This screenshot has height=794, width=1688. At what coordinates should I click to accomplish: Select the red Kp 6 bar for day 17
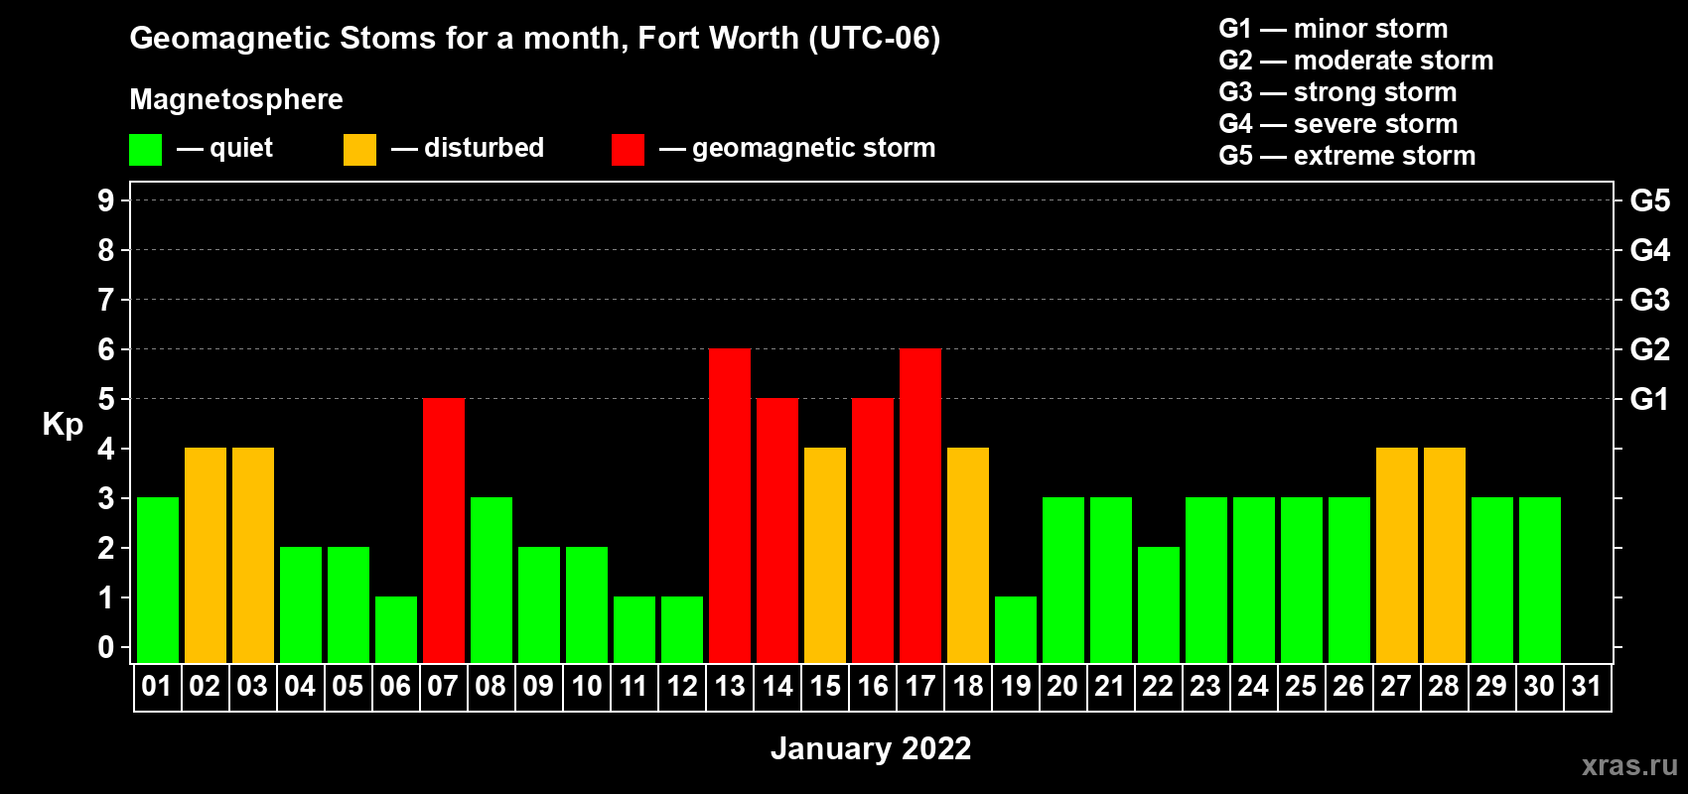pos(920,505)
